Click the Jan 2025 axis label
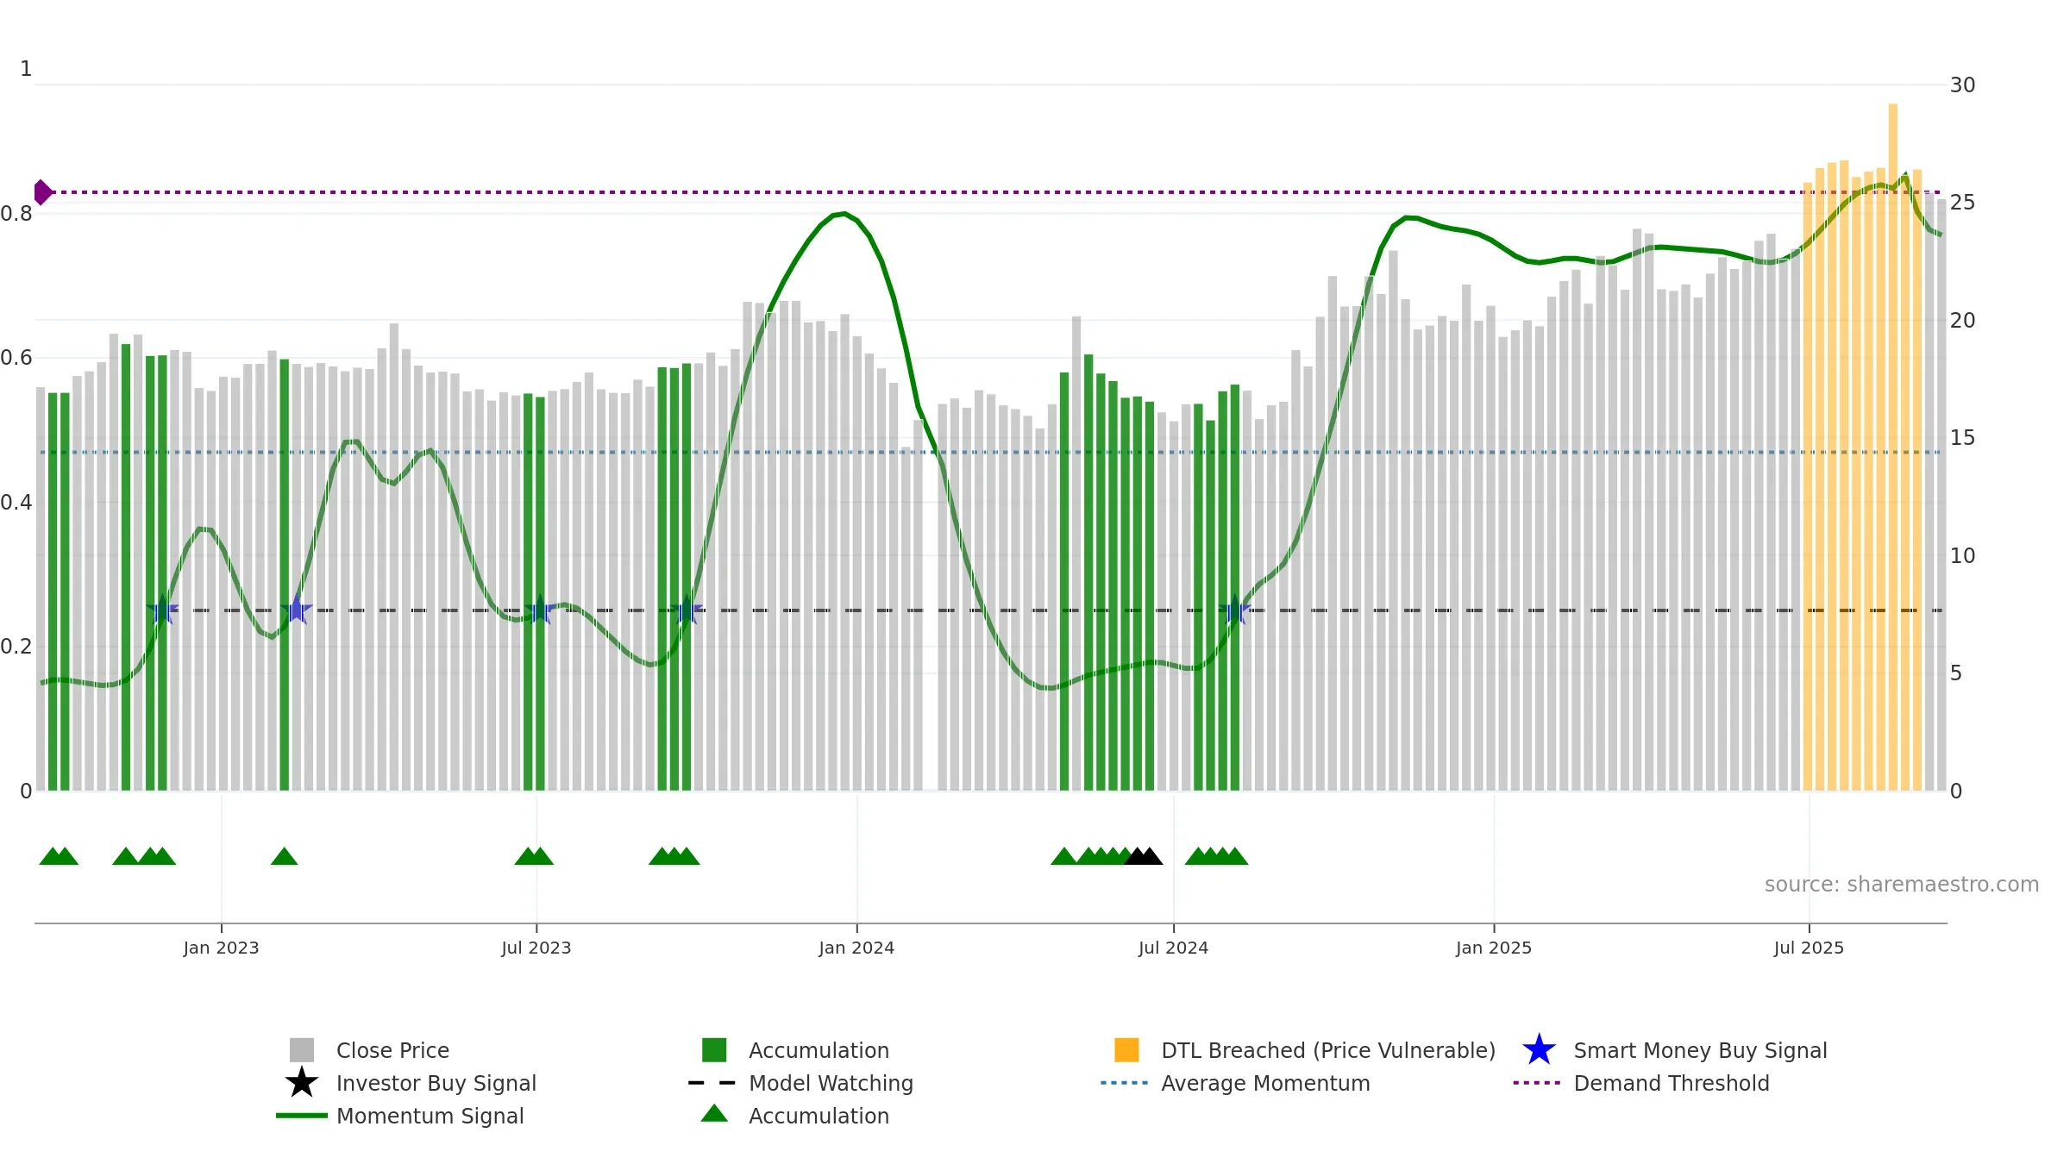 [x=1494, y=948]
